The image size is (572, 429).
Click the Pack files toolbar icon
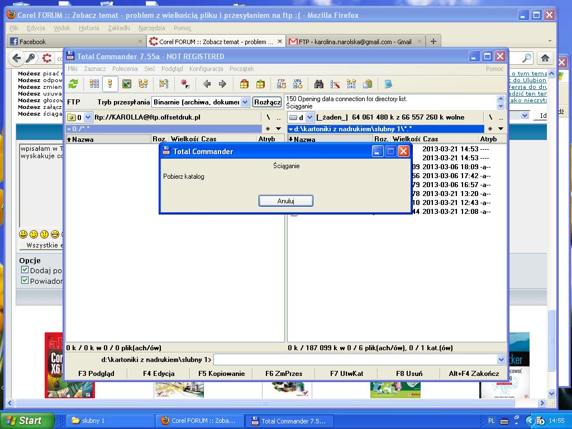244,84
